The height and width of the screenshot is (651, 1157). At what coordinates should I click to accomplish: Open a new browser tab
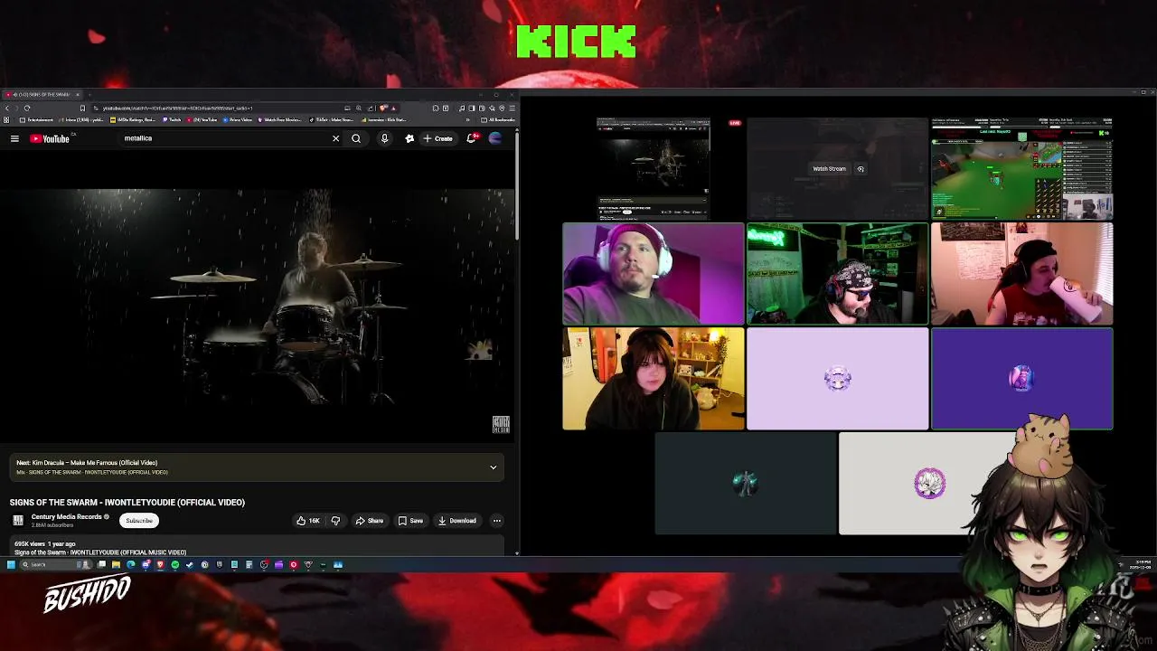89,94
